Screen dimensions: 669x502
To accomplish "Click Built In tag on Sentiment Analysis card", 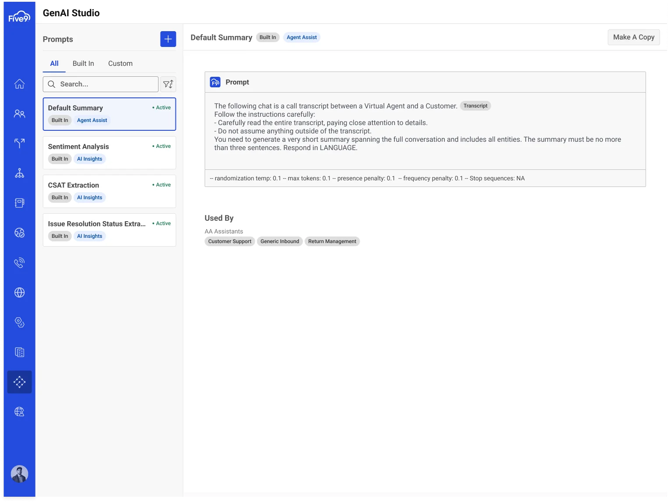I will coord(60,159).
